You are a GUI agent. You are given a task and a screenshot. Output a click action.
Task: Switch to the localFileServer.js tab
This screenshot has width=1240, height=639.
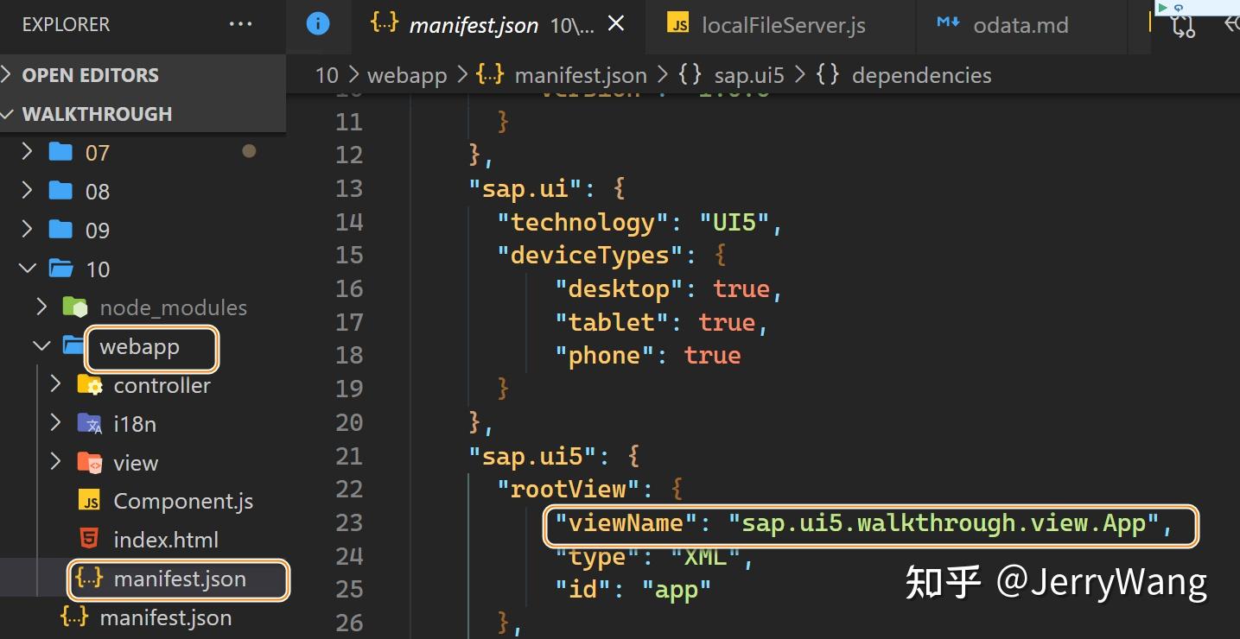pyautogui.click(x=782, y=24)
